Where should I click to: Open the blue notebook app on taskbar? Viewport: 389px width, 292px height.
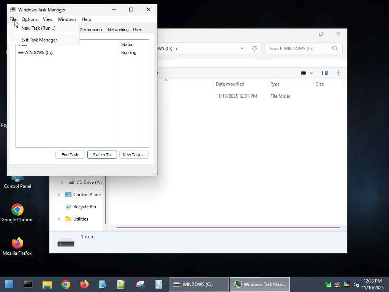point(103,284)
